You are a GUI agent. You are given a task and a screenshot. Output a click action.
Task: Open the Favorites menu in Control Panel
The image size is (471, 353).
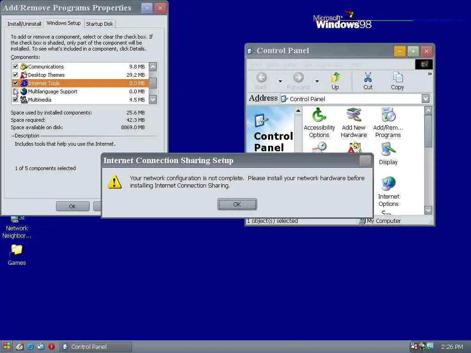pos(329,64)
